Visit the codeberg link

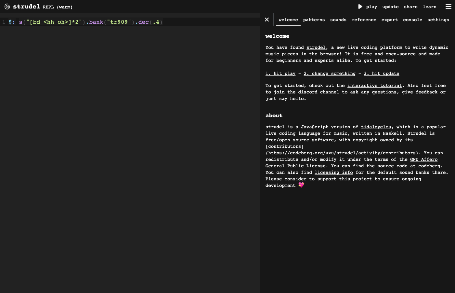point(429,166)
